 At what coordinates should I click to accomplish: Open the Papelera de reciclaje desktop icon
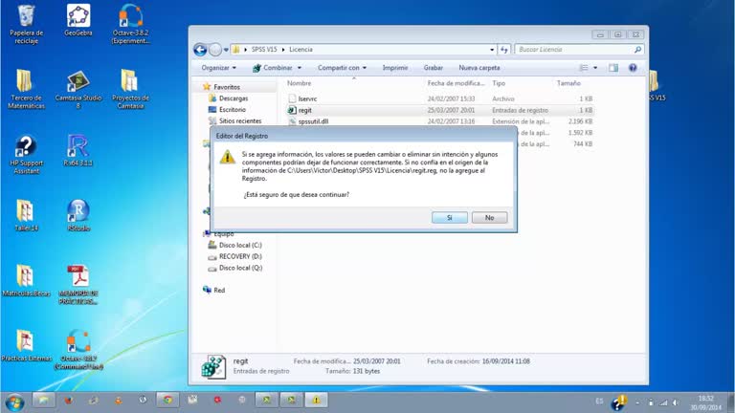[x=26, y=24]
